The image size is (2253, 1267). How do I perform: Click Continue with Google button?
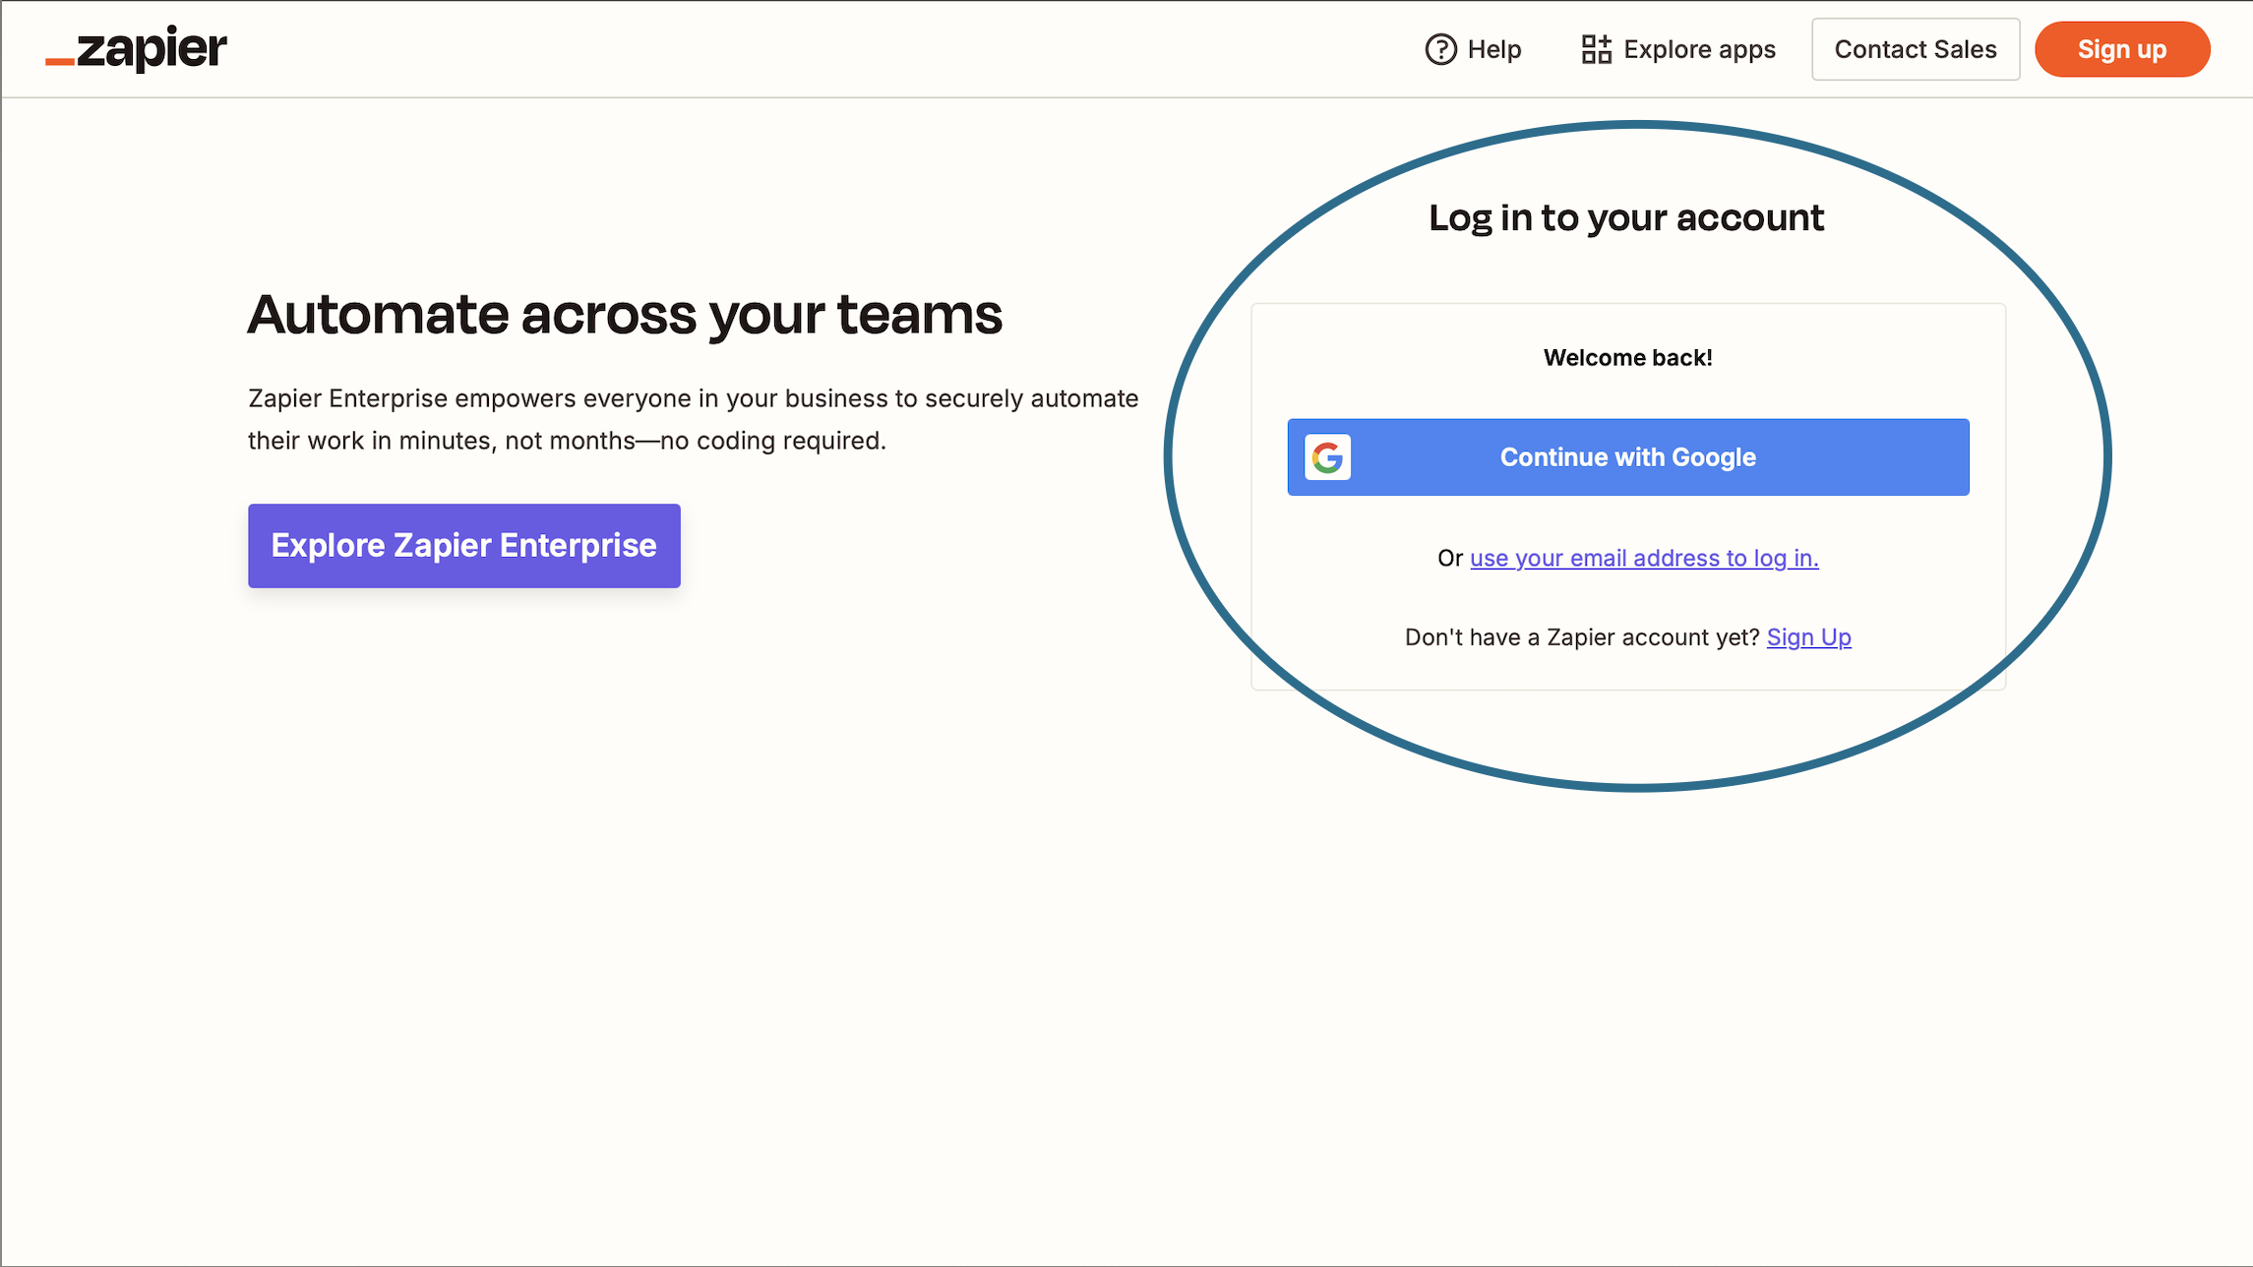1627,457
